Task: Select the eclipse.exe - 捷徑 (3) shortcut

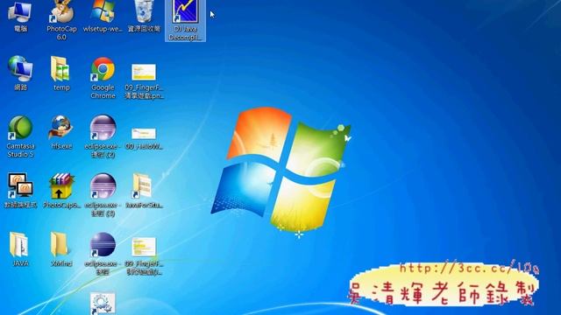Action: 103,195
